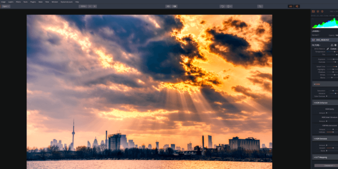Viewport: 338px width, 169px height.
Task: Open the Layers menu in menu bar
Action: [x=11, y=2]
